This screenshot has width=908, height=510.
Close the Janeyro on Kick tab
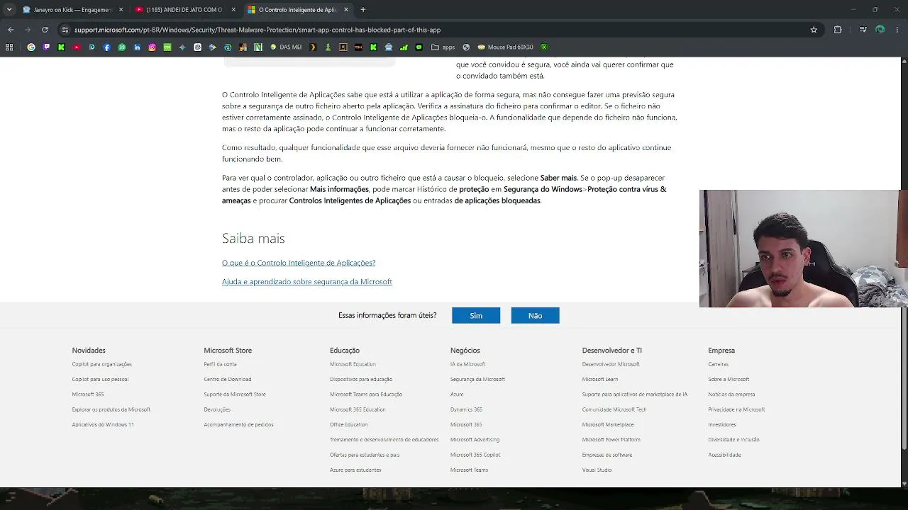coord(121,10)
